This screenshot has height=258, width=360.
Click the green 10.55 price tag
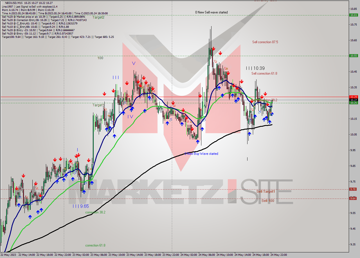(354, 56)
